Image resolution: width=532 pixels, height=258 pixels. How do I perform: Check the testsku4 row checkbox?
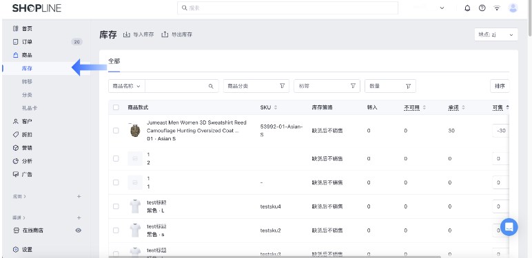116,206
